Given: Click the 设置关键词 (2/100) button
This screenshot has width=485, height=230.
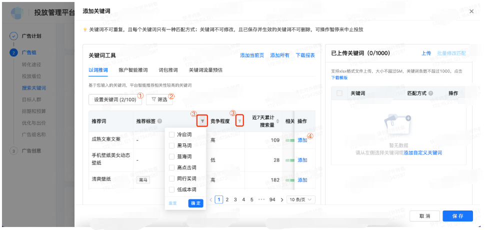Looking at the screenshot, I should point(115,99).
